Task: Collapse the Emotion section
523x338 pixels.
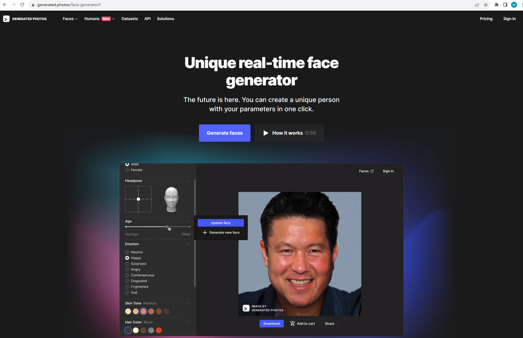Action: (x=189, y=244)
